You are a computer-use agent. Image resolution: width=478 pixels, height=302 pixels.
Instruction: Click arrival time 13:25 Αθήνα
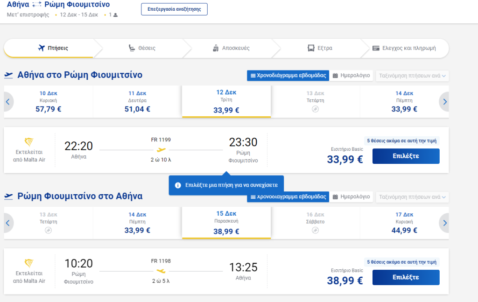click(x=243, y=267)
